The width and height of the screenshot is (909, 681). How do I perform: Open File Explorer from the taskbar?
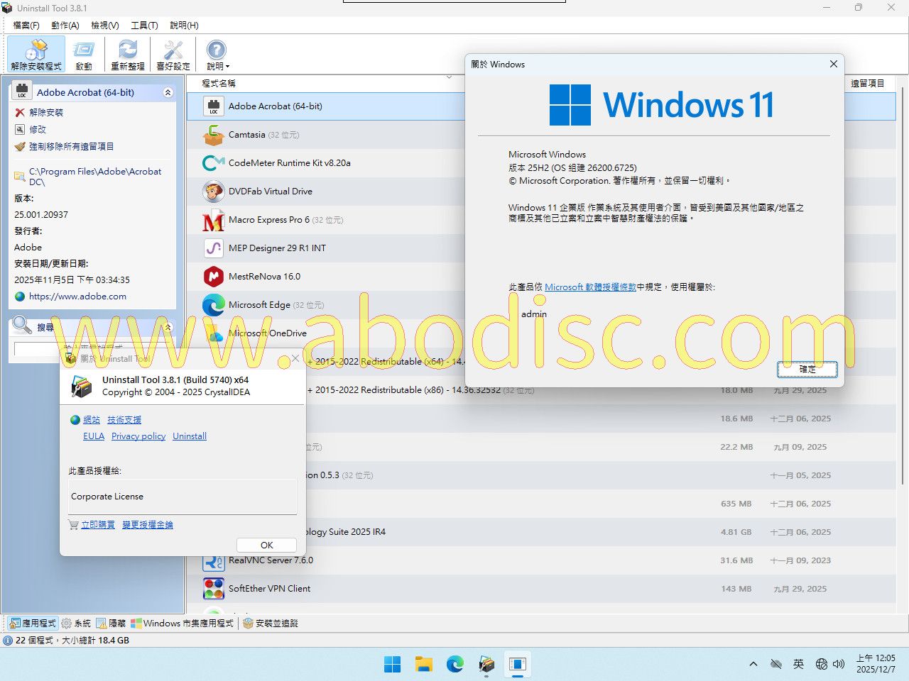(x=424, y=664)
